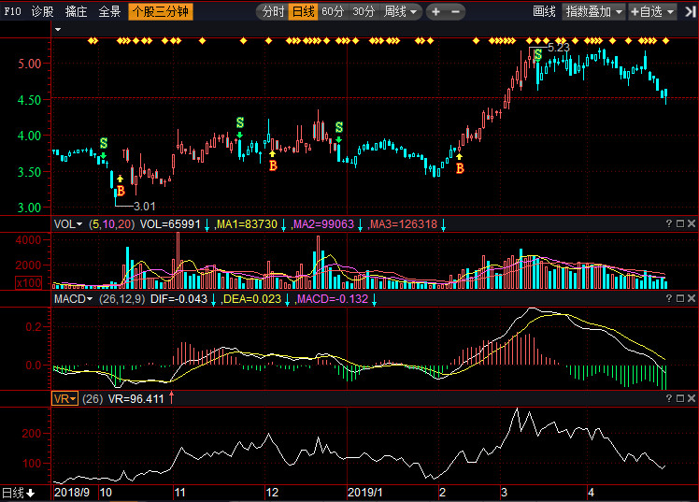Open the 日线 period selector at bottom-left
The image size is (699, 502).
tap(19, 493)
